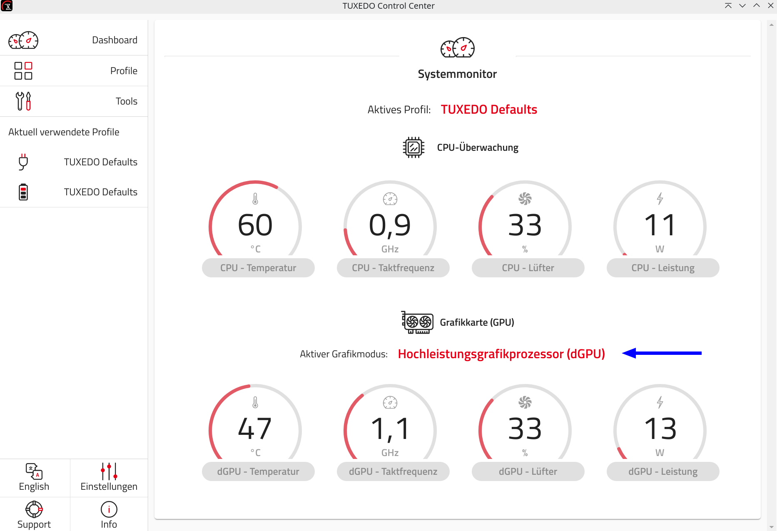Click the Support lifebuoy icon
The width and height of the screenshot is (777, 531).
coord(34,509)
